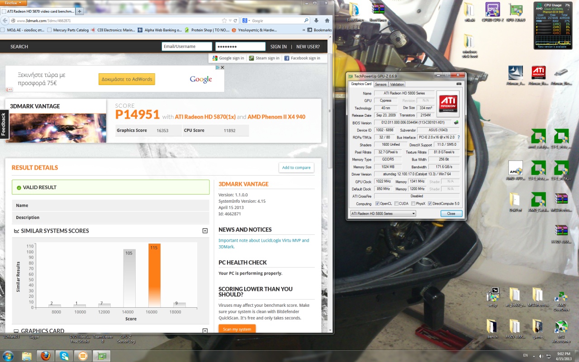Click the search magnifier in Google box

[x=306, y=20]
